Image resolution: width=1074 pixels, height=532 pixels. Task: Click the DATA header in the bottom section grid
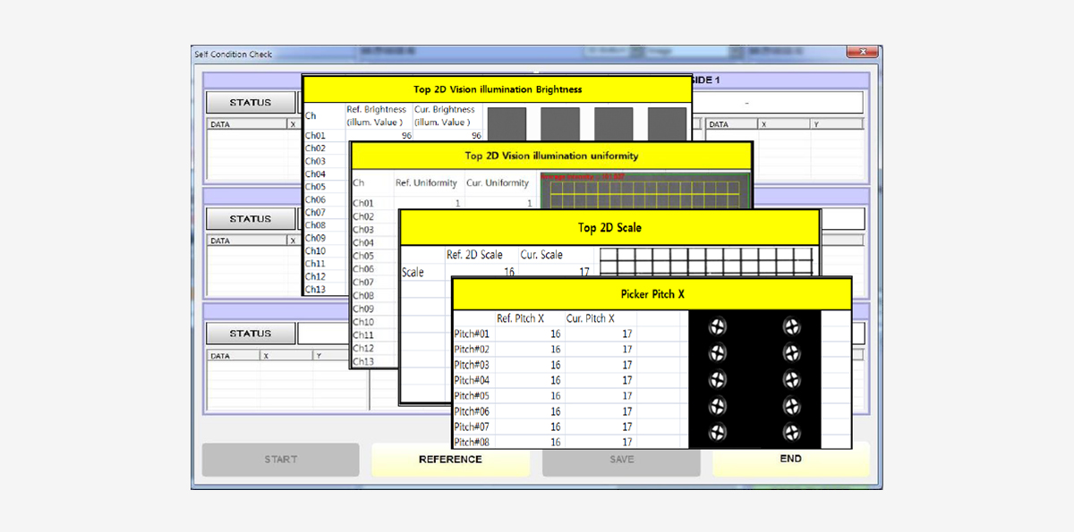(x=234, y=356)
